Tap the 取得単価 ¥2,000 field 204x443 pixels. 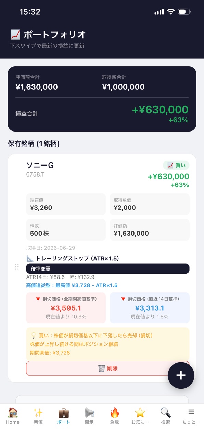click(150, 204)
